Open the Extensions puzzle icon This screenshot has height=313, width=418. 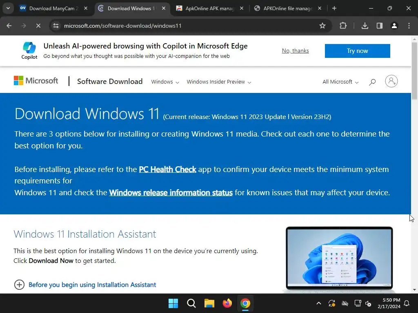click(343, 26)
